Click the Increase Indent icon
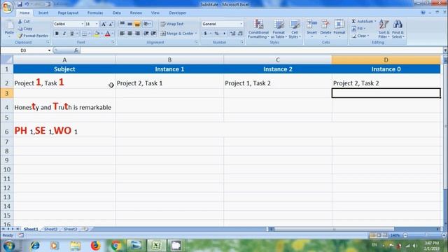 pos(153,34)
